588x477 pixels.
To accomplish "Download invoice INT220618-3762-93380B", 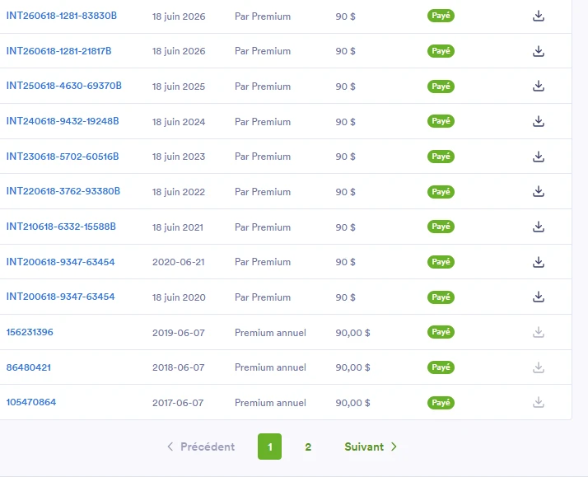I will point(539,191).
